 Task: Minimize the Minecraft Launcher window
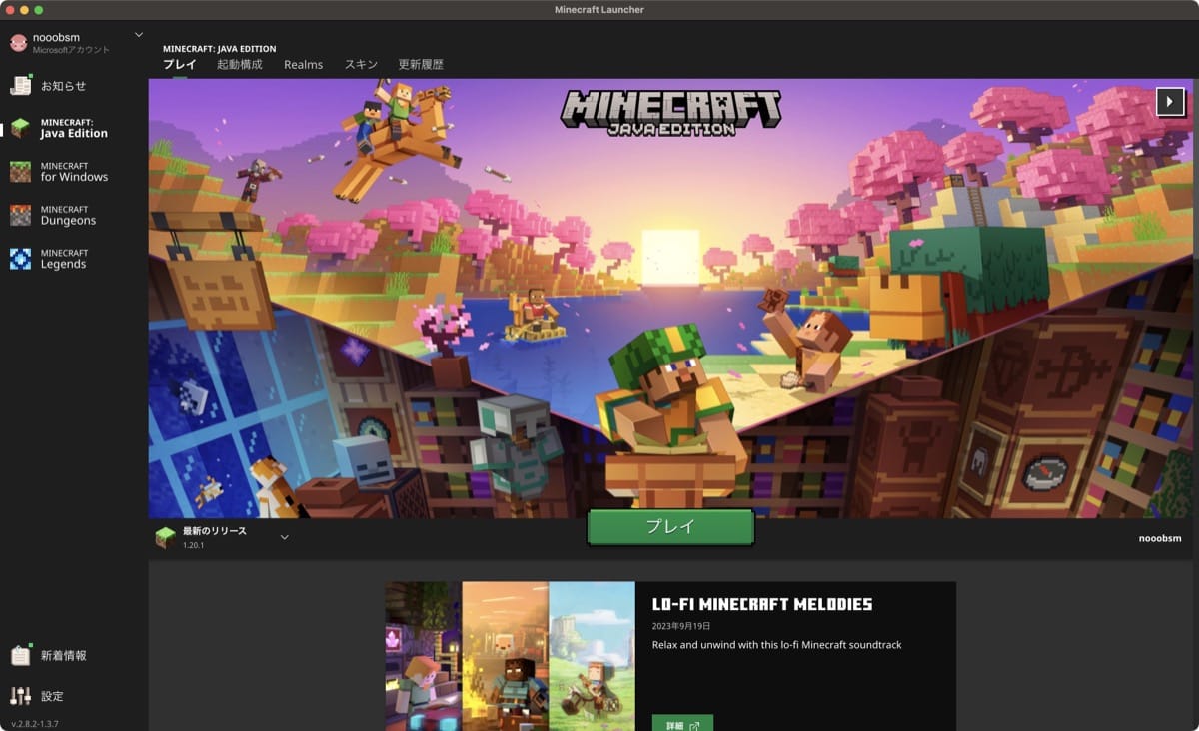point(25,9)
